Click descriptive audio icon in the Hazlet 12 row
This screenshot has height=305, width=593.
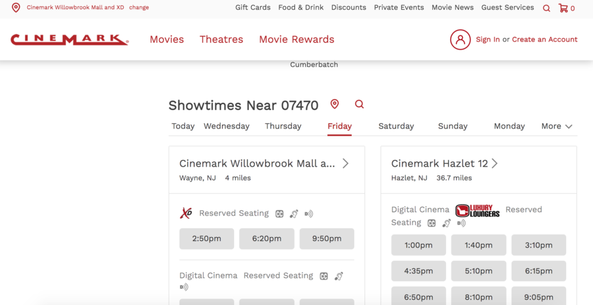[x=461, y=223]
